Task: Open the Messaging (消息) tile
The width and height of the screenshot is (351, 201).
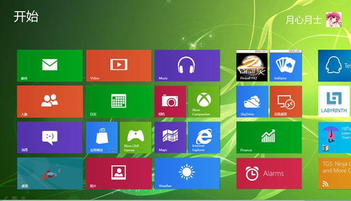Action: coord(50,138)
